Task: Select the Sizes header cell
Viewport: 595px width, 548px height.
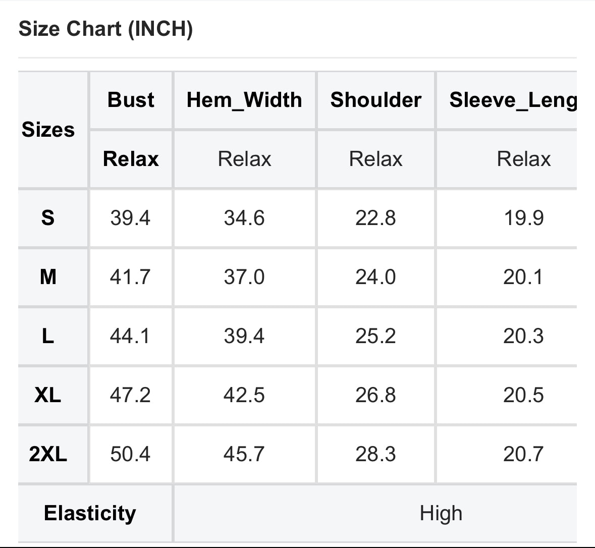Action: (x=48, y=129)
